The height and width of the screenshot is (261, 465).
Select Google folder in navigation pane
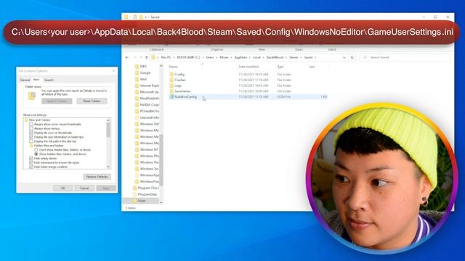[145, 72]
